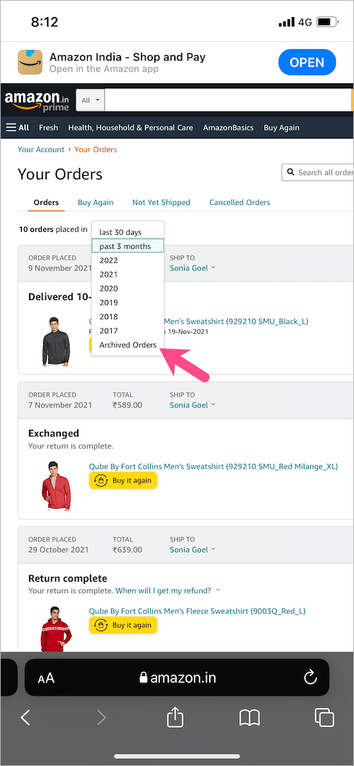This screenshot has height=766, width=354.
Task: Open When will I get my refund link
Action: pos(164,591)
